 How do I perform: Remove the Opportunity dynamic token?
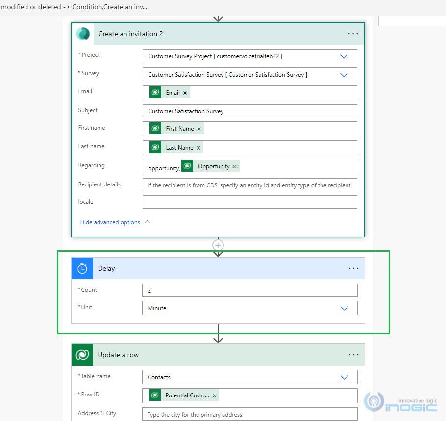tap(235, 167)
